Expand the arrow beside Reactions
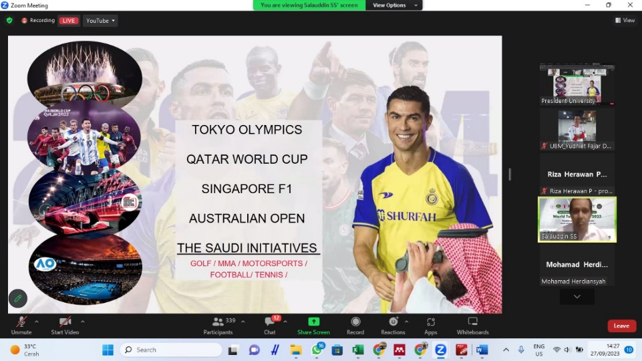 point(406,322)
